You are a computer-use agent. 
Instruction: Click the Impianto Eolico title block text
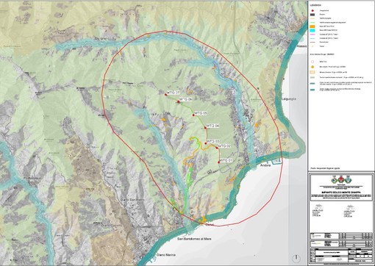pos(341,193)
